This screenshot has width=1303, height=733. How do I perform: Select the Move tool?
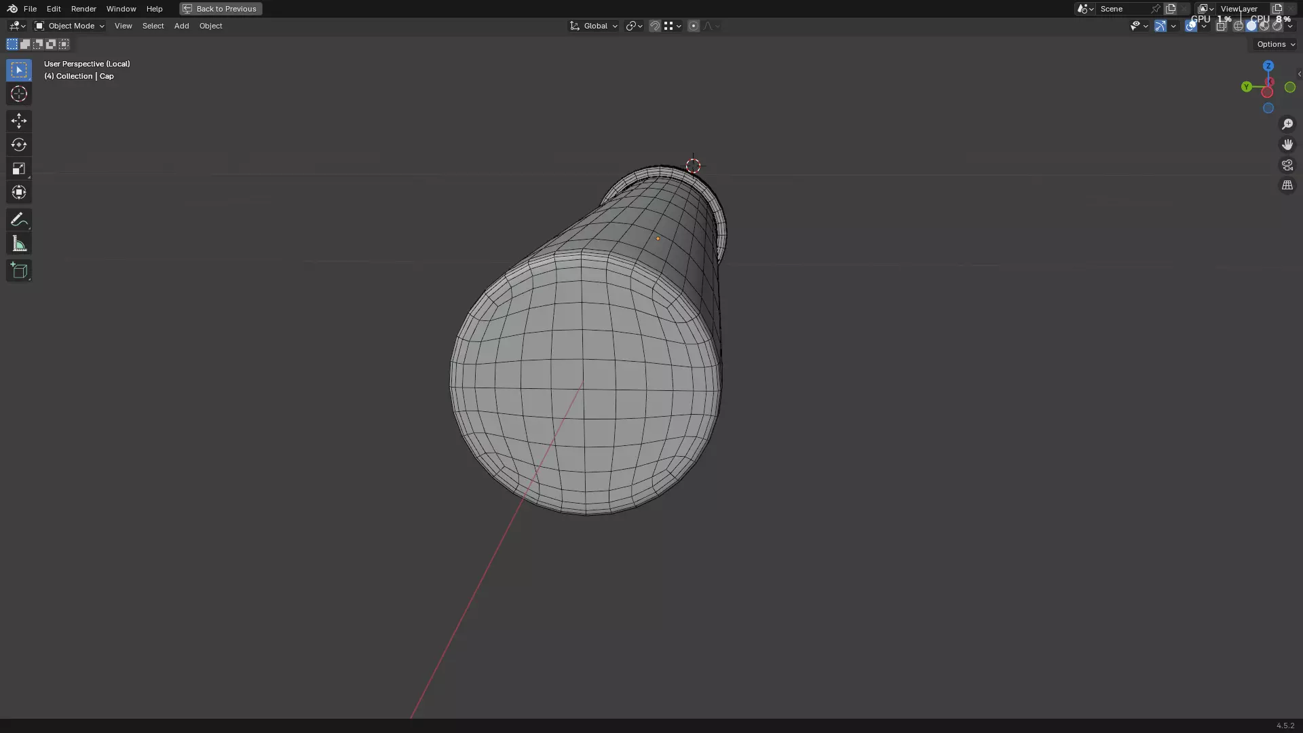click(19, 121)
